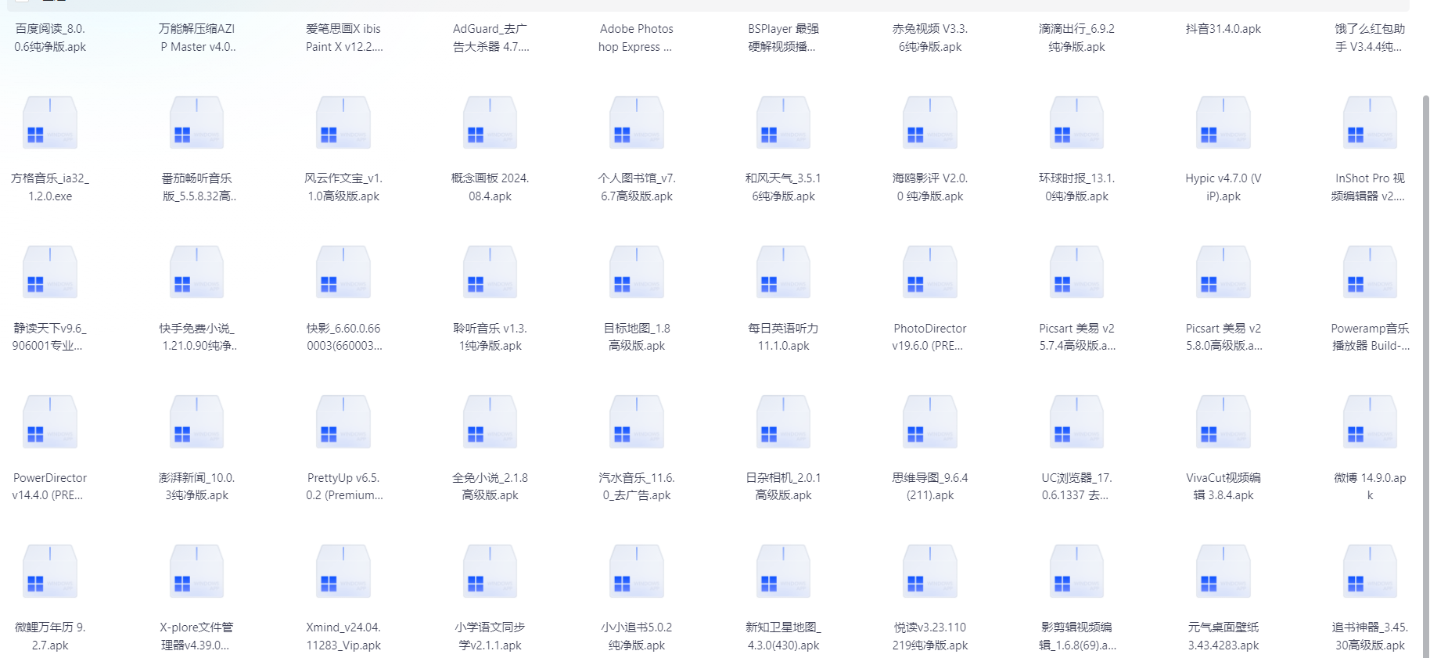This screenshot has height=658, width=1430.
Task: Click the 新知卫星地图_4.3.0(430).apk icon
Action: point(783,571)
